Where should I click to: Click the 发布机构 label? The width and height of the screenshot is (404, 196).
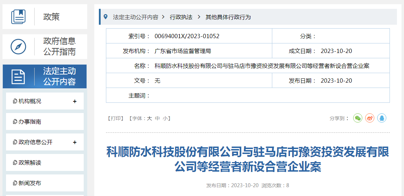pyautogui.click(x=137, y=51)
